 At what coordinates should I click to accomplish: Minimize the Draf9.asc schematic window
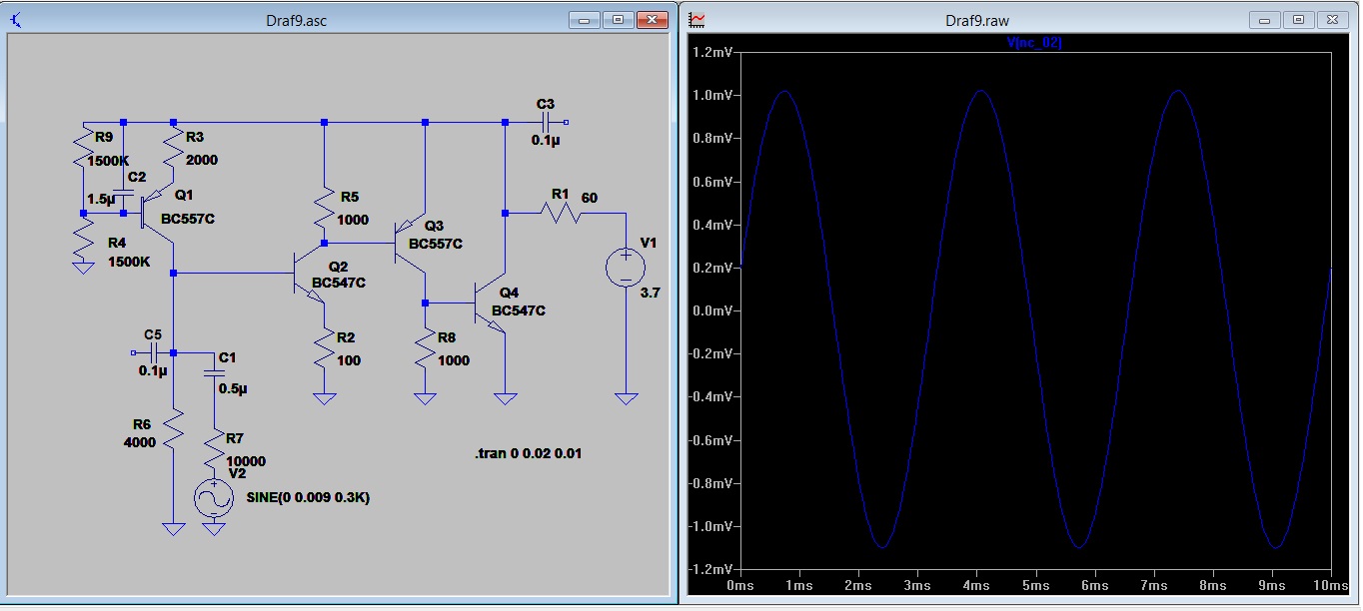click(x=585, y=20)
